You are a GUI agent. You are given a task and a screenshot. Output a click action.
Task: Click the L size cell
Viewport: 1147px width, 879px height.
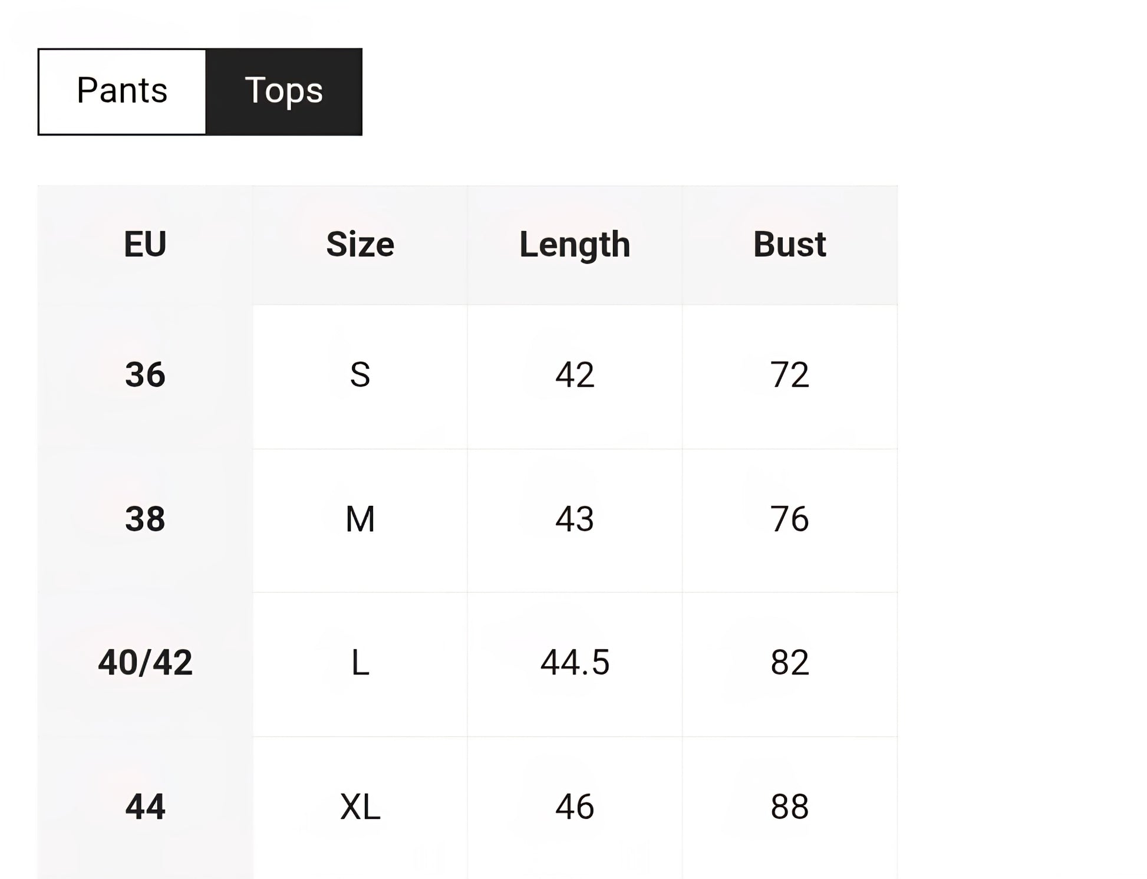pyautogui.click(x=360, y=663)
